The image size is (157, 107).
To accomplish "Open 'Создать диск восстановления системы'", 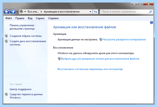I will (28, 43).
